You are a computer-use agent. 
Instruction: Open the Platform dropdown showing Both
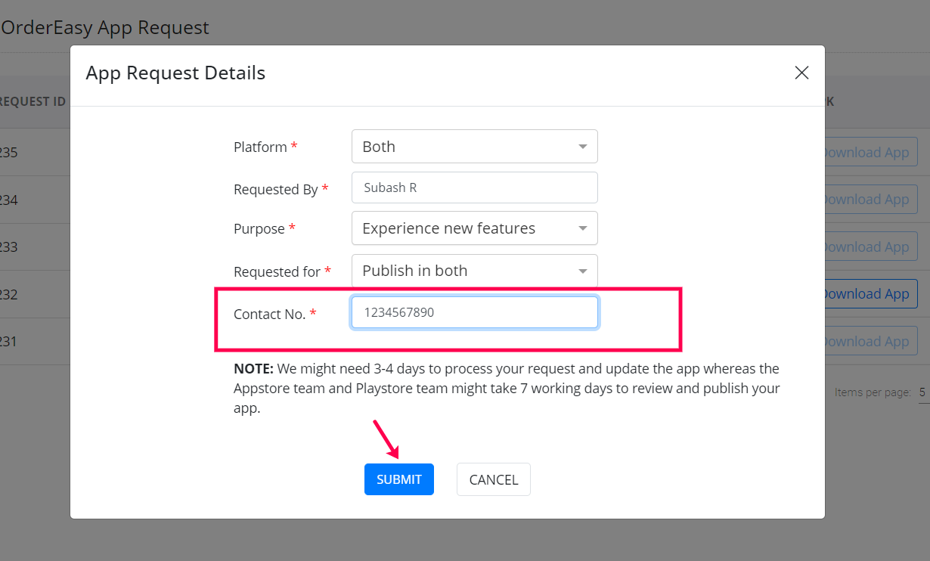tap(474, 147)
